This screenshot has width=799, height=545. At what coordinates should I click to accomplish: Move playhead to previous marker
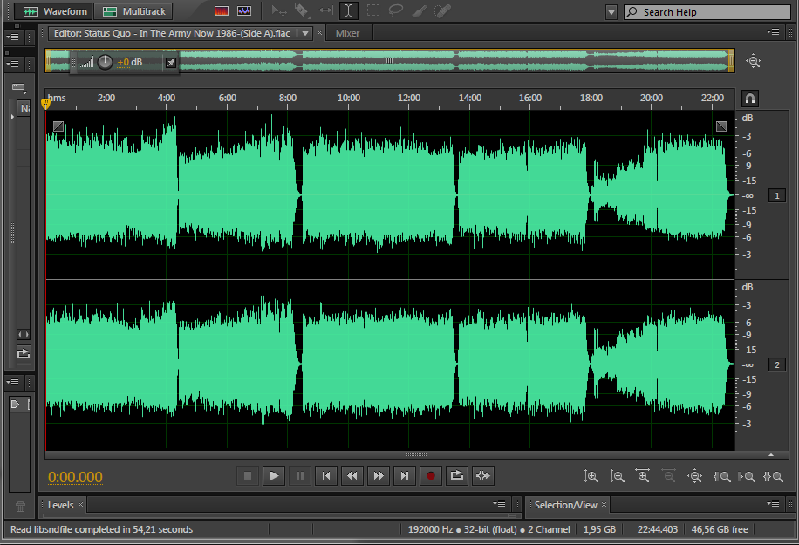coord(326,476)
